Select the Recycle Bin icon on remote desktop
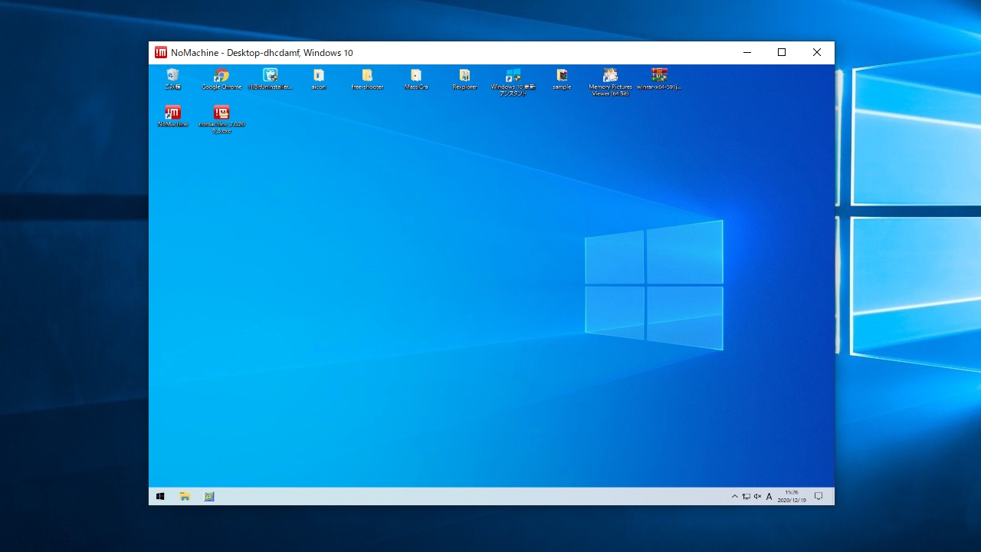This screenshot has width=981, height=552. [x=172, y=79]
